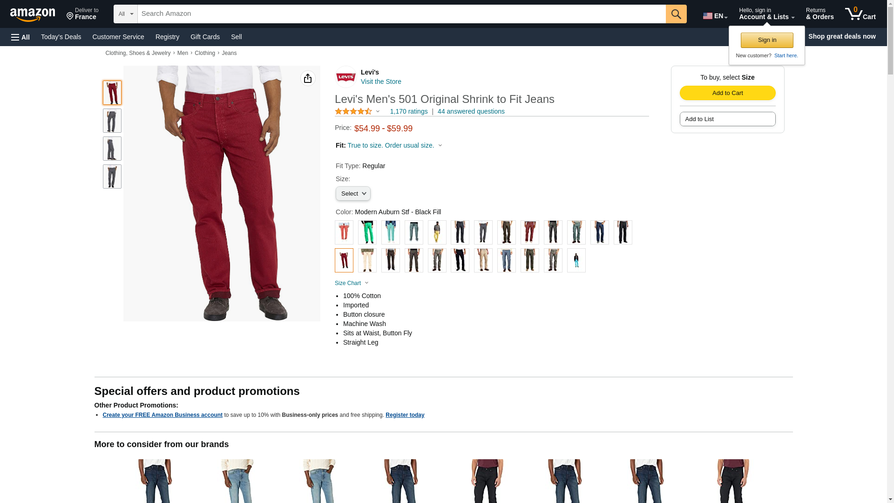Open Today's Deals in navigation bar

pyautogui.click(x=61, y=37)
